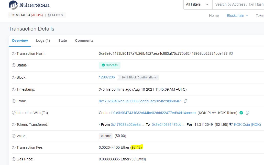The height and width of the screenshot is (165, 264).
Task: Click the Block help question icon
Action: pos(14,77)
